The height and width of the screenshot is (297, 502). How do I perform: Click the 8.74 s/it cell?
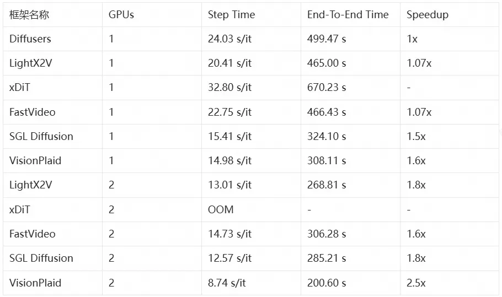coord(227,283)
